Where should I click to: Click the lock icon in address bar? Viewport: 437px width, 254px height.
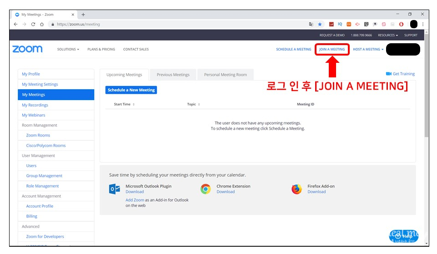pyautogui.click(x=52, y=24)
